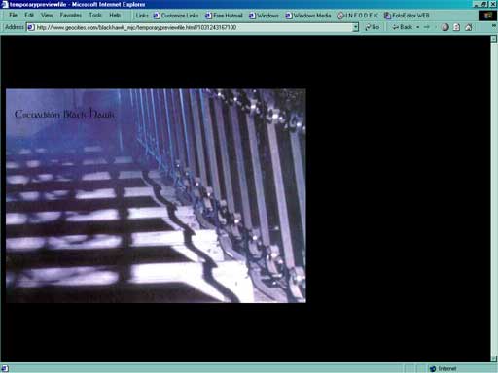This screenshot has height=373, width=498.
Task: Click the page icon in address field
Action: click(x=31, y=27)
